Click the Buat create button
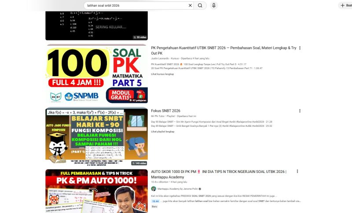352x213 pixels. pos(346,5)
